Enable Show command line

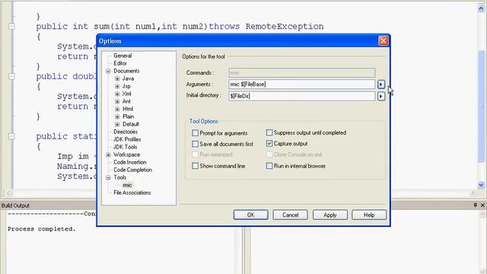pos(195,166)
